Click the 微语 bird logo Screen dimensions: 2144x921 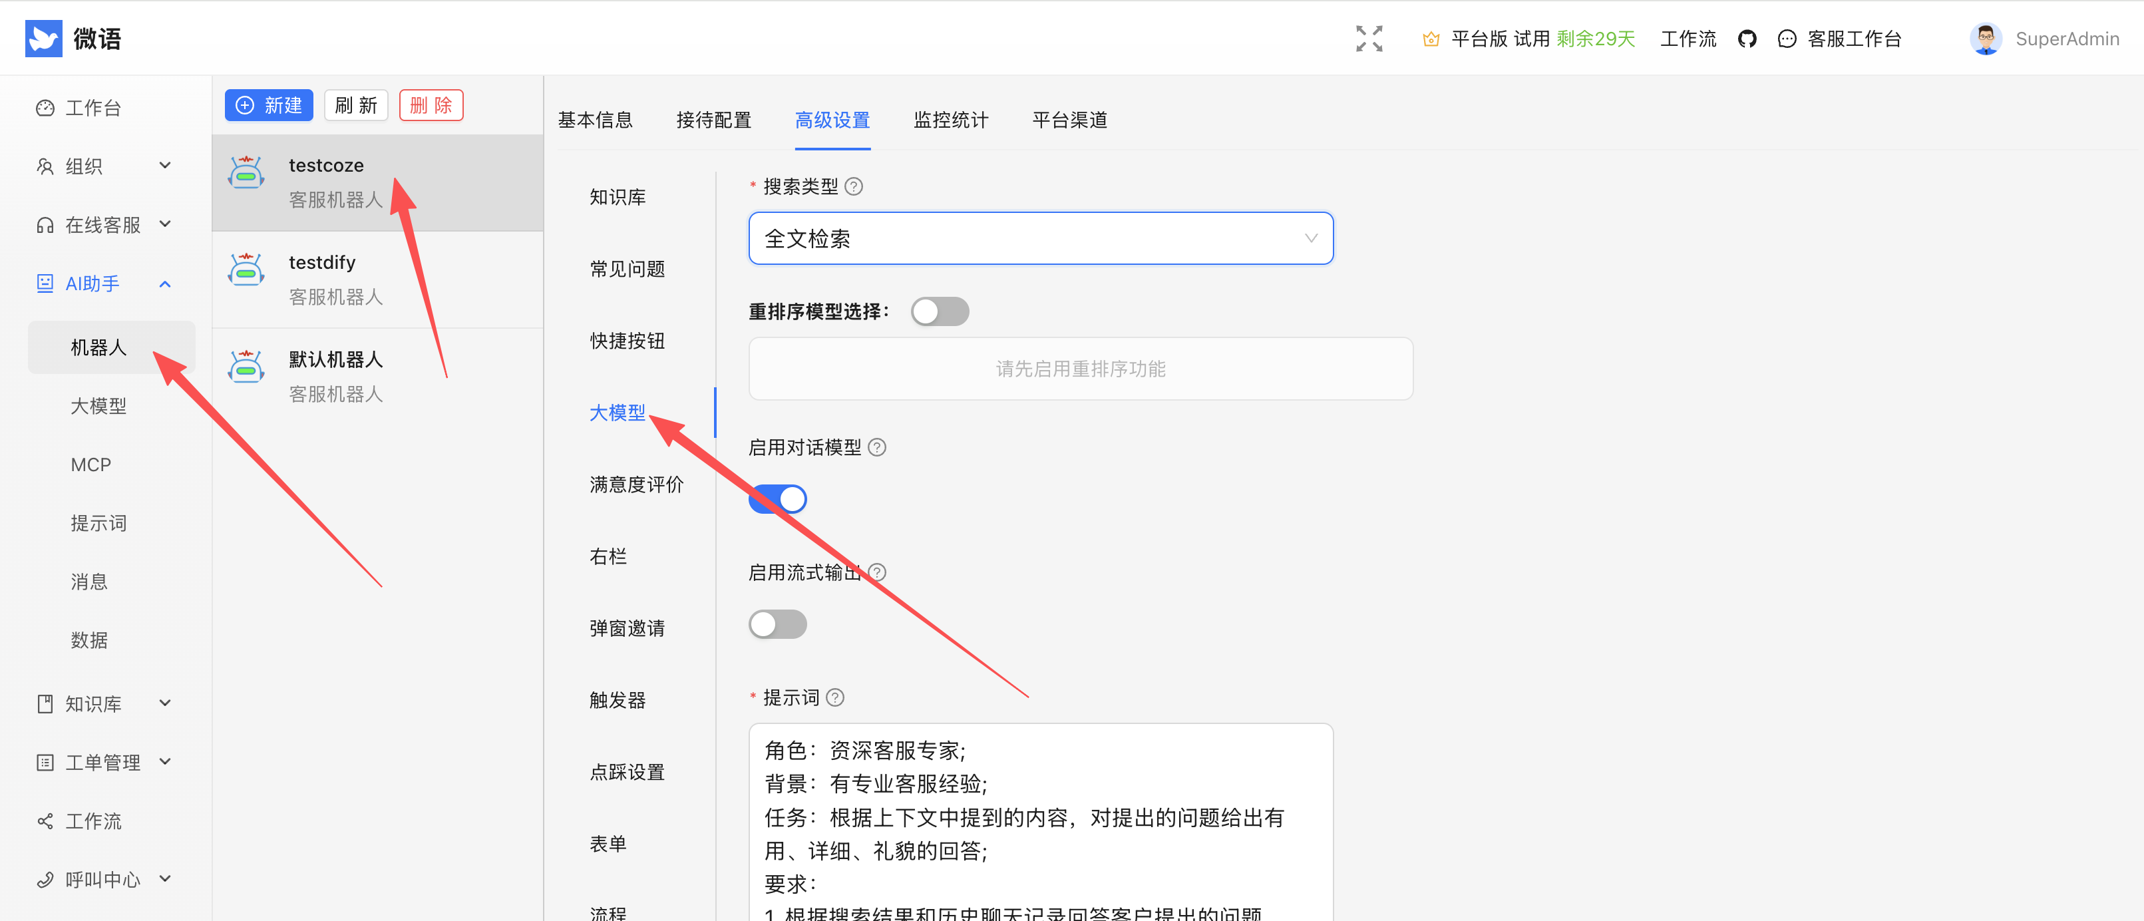point(43,39)
